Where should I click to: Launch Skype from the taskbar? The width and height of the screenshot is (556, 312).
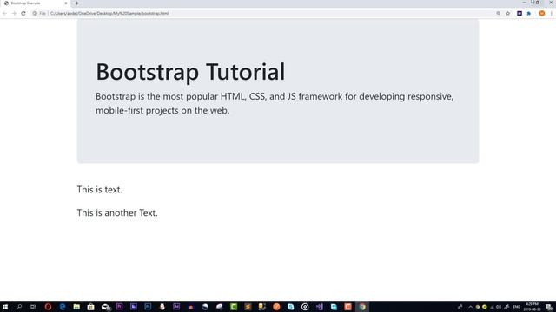291,307
